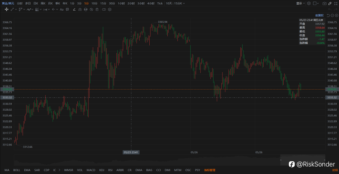Select the MACD indicator at bottom
The image size is (339, 174).
pos(91,170)
